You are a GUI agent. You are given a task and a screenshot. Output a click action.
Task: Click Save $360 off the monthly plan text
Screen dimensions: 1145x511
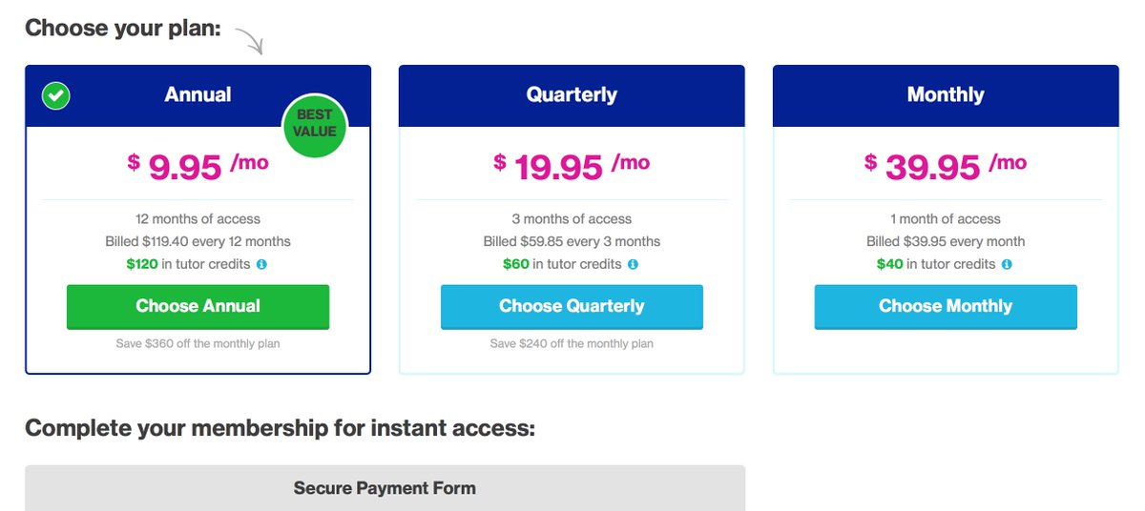(x=198, y=343)
